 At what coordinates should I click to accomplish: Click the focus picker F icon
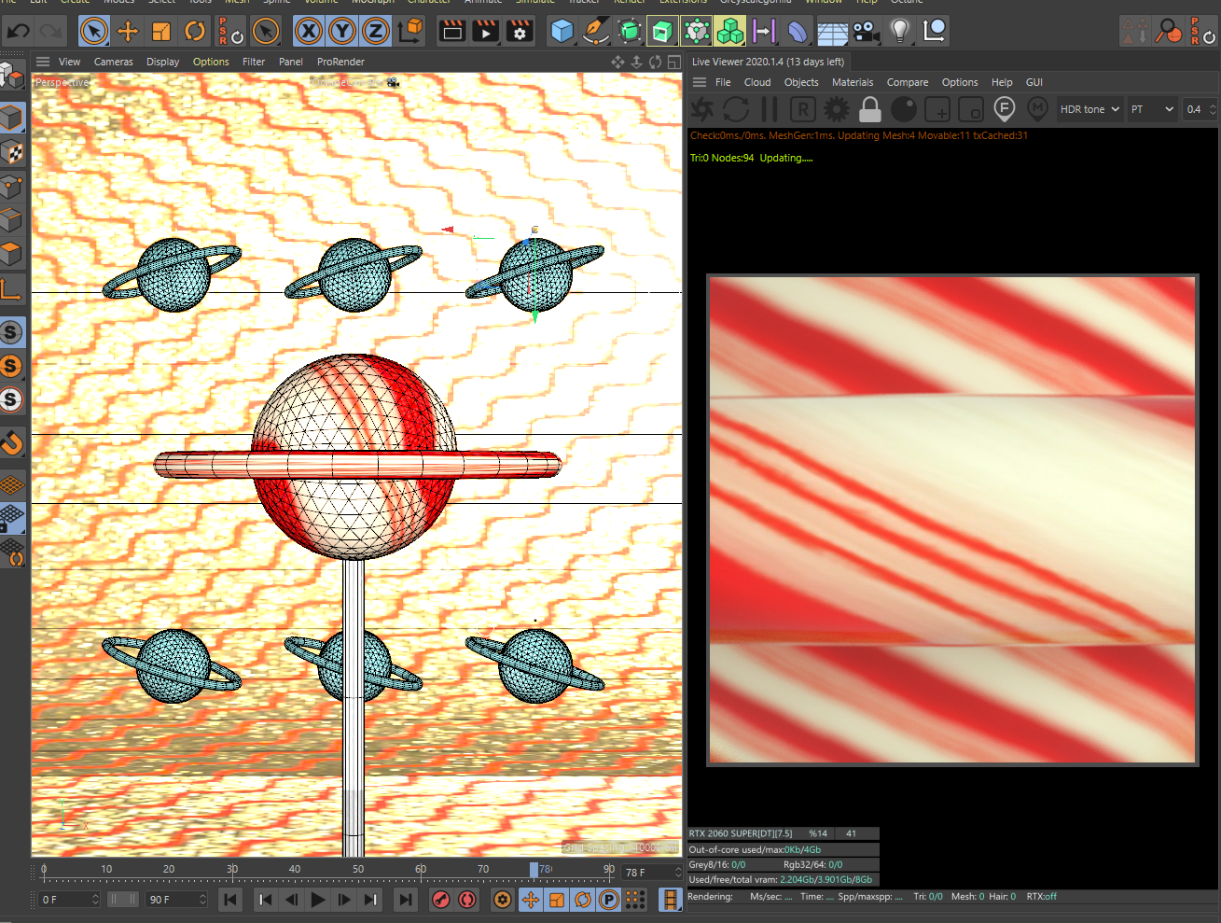(x=1005, y=109)
